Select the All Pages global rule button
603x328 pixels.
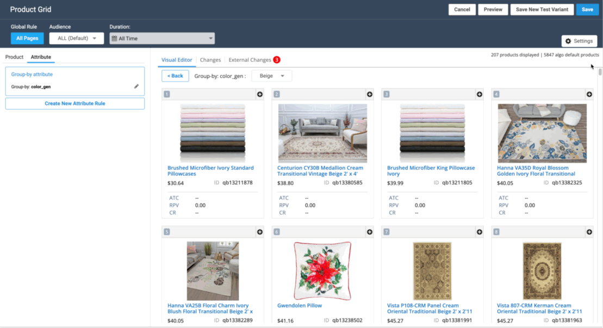(27, 39)
